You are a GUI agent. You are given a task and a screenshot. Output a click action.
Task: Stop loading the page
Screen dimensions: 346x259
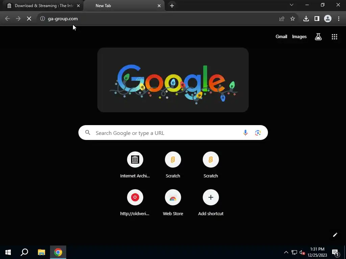(x=29, y=19)
